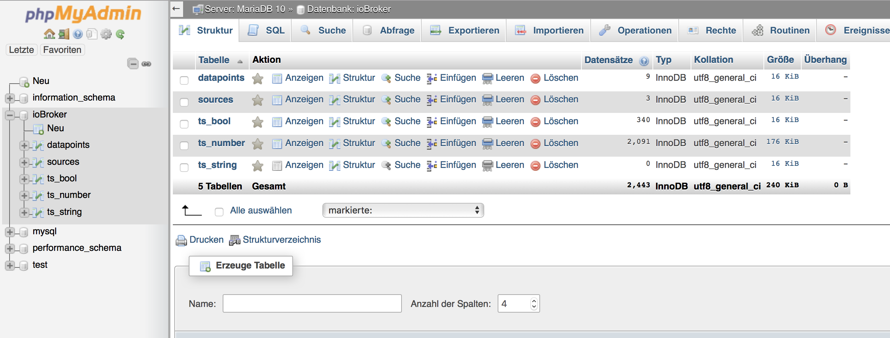This screenshot has height=338, width=890.
Task: Open the phpMyAdmin home icon
Action: [49, 34]
